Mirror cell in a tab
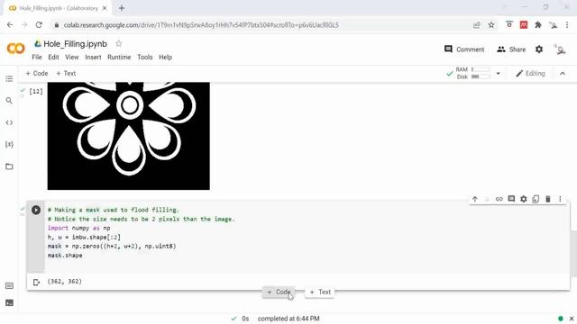The height and width of the screenshot is (324, 577). click(536, 199)
